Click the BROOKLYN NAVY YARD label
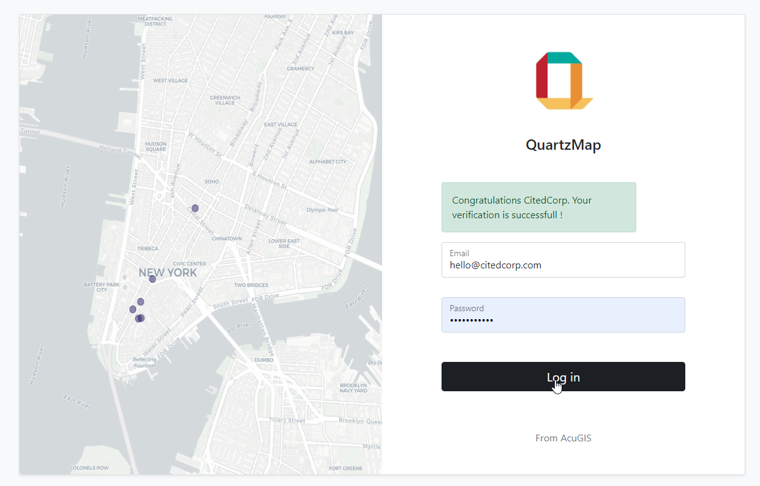The width and height of the screenshot is (760, 486). pos(353,388)
